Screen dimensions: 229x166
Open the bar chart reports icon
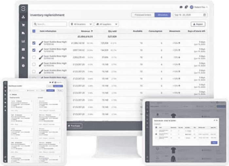(x=23, y=41)
